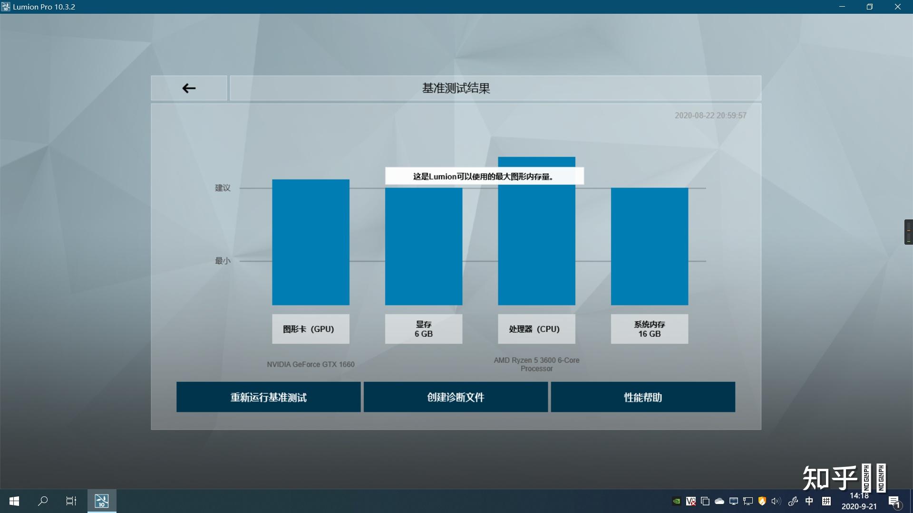Click the 基准测试结果 title header

click(495, 88)
